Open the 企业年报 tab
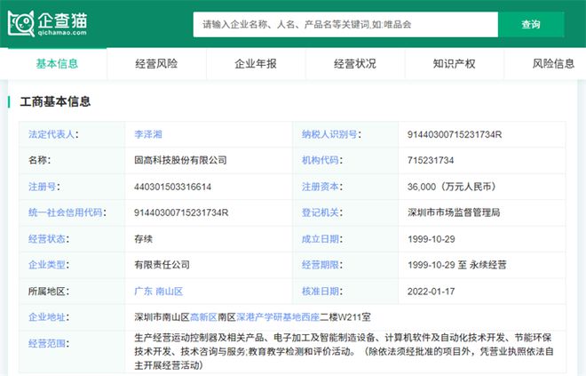586x376 pixels. [x=256, y=64]
